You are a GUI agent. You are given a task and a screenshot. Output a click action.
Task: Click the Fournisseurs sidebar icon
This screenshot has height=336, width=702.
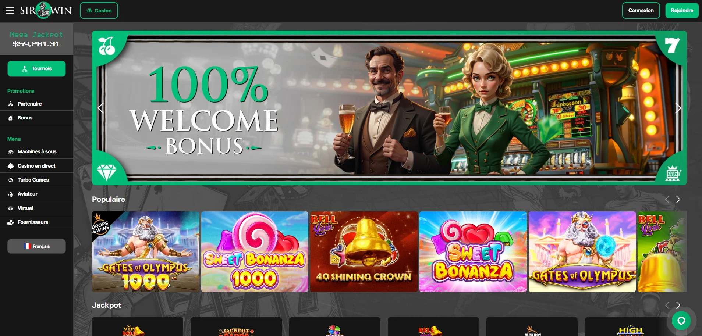pos(11,222)
